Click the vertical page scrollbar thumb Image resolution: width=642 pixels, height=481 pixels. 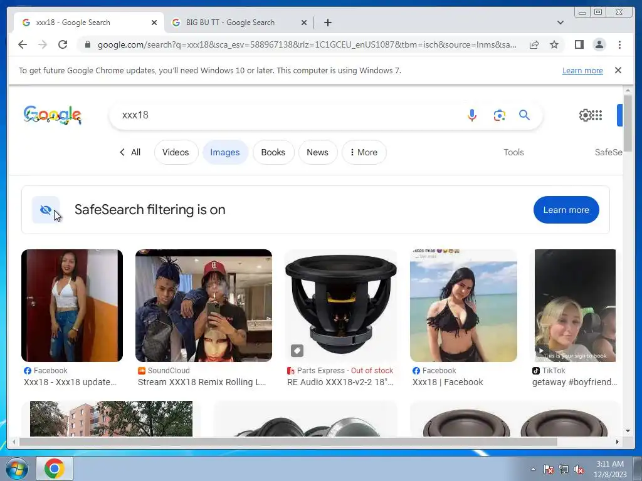(x=628, y=123)
